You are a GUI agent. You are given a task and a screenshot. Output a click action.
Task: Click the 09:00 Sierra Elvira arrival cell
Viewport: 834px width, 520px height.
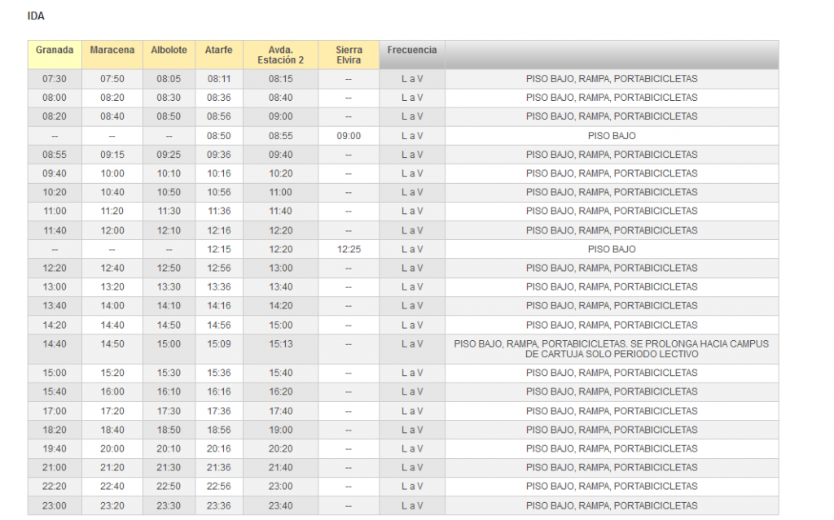coord(349,136)
